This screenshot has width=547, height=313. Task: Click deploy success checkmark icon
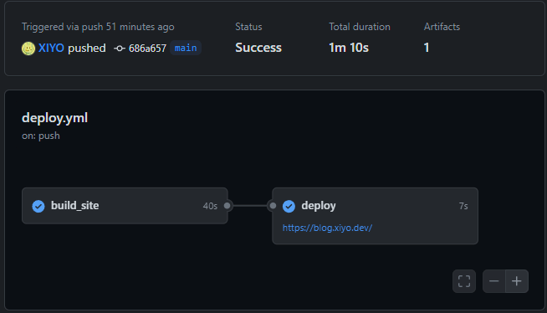[289, 206]
